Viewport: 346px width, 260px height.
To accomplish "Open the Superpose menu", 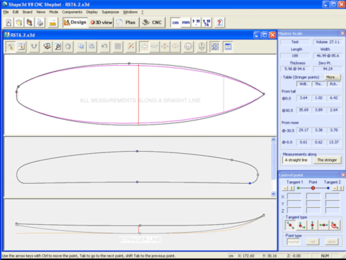I will (x=110, y=12).
